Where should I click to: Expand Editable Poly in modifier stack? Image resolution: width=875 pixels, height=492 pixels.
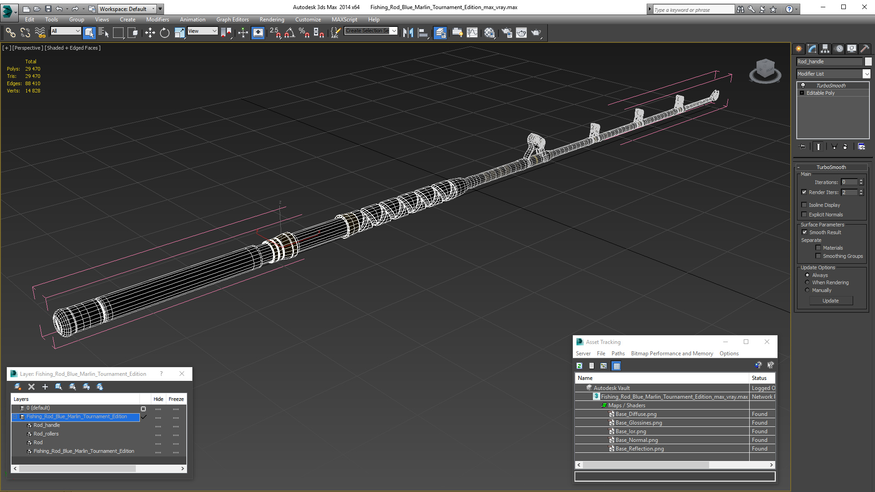point(802,93)
